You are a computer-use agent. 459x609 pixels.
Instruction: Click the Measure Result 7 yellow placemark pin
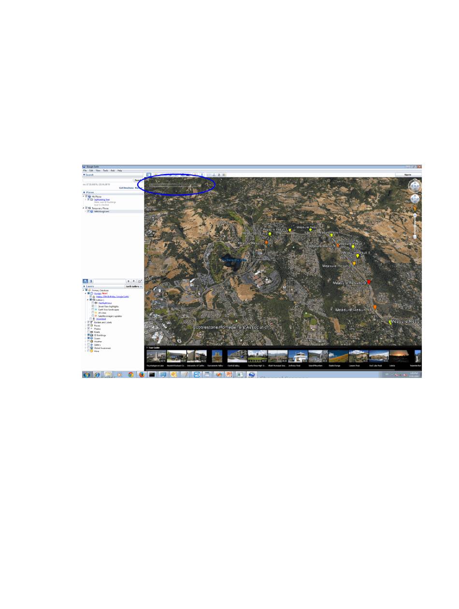[353, 247]
